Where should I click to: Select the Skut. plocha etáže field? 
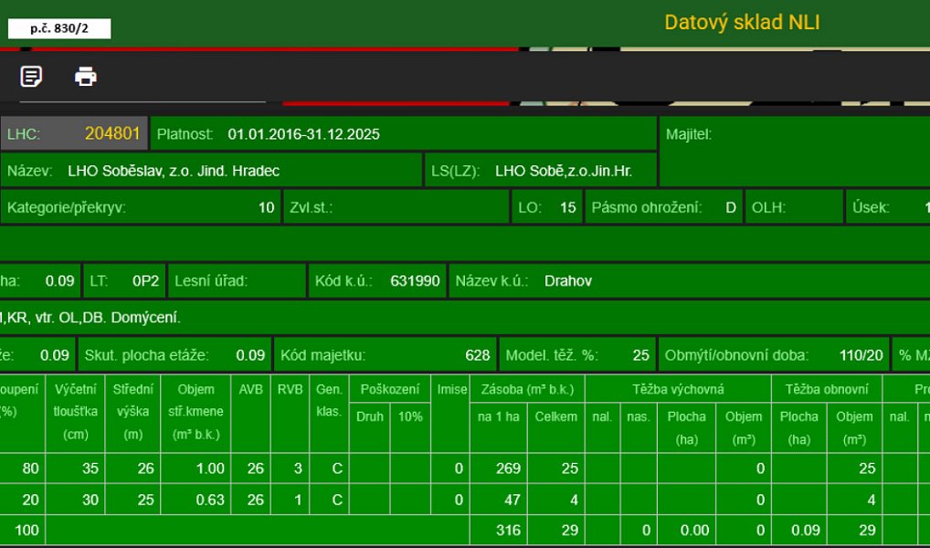pos(175,354)
